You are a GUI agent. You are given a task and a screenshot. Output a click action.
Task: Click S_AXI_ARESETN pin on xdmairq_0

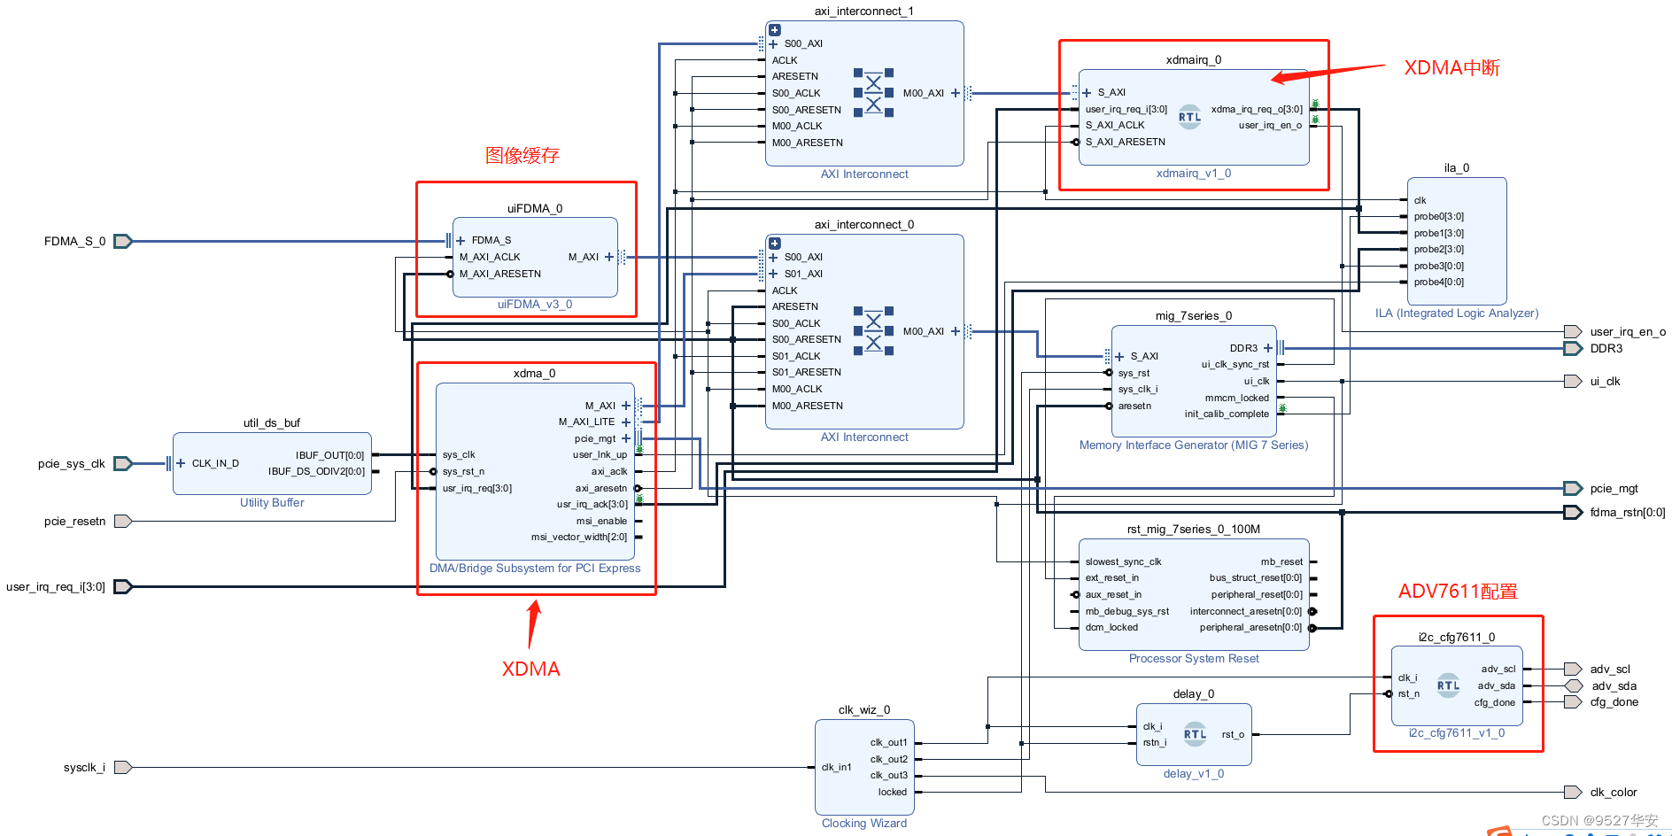pos(1125,143)
